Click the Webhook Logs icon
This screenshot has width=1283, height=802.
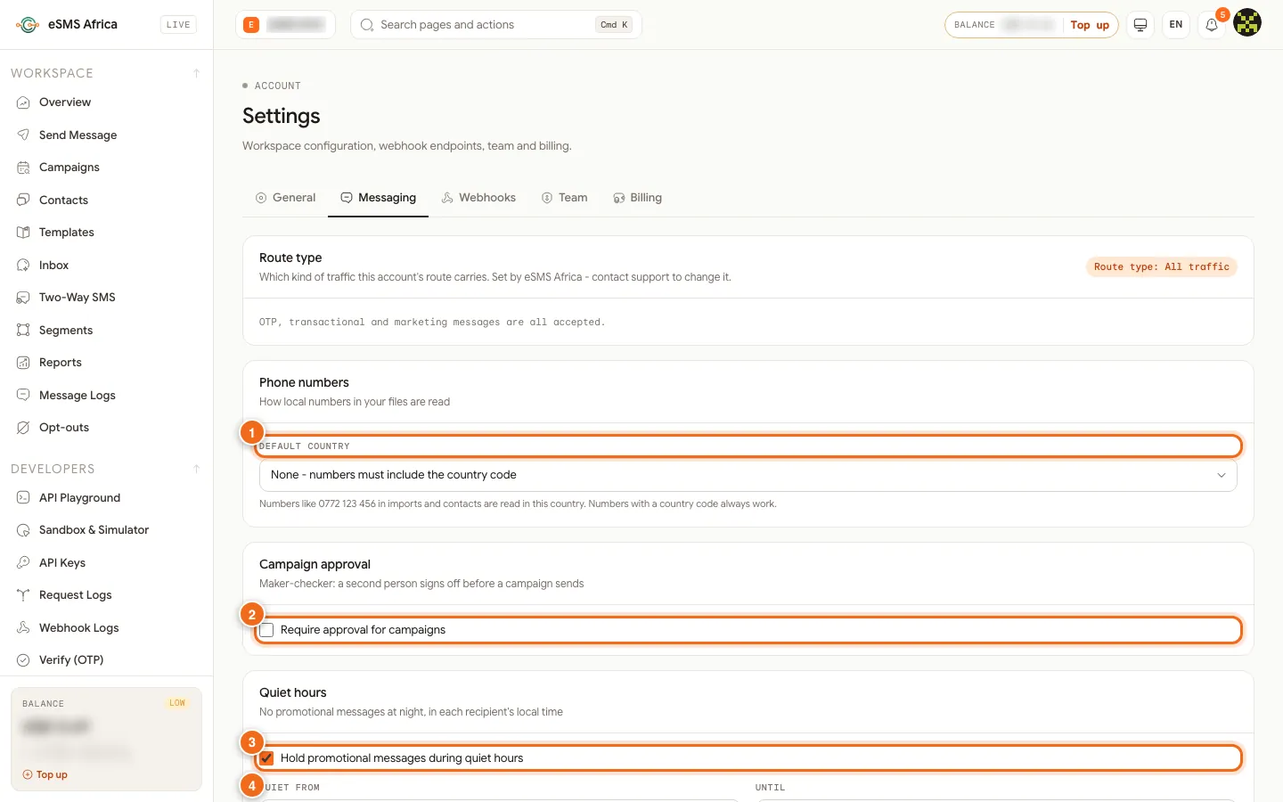click(x=23, y=627)
